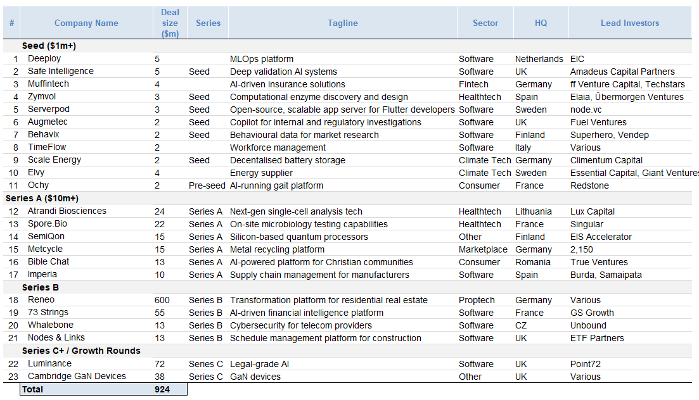
Task: Select the 'Seed ($1m+)' section heading
Action: click(49, 46)
